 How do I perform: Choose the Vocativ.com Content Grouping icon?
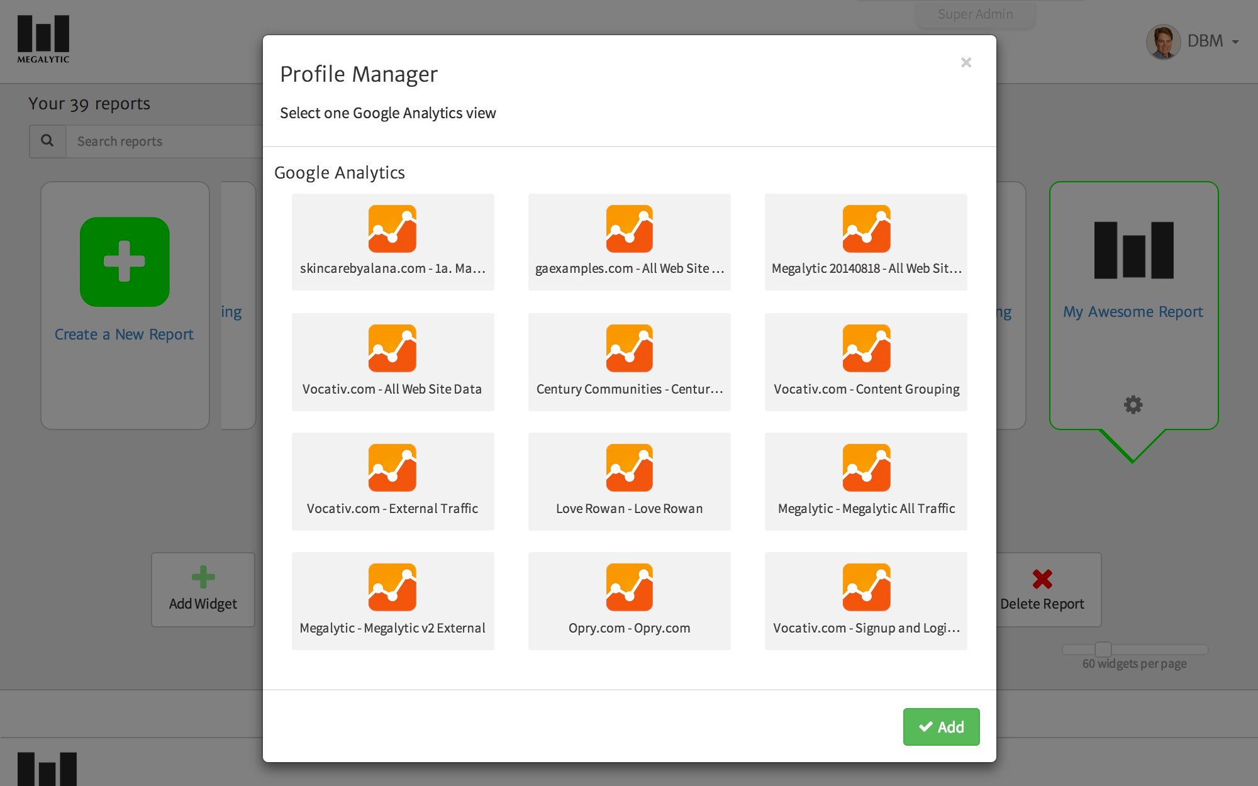point(866,348)
